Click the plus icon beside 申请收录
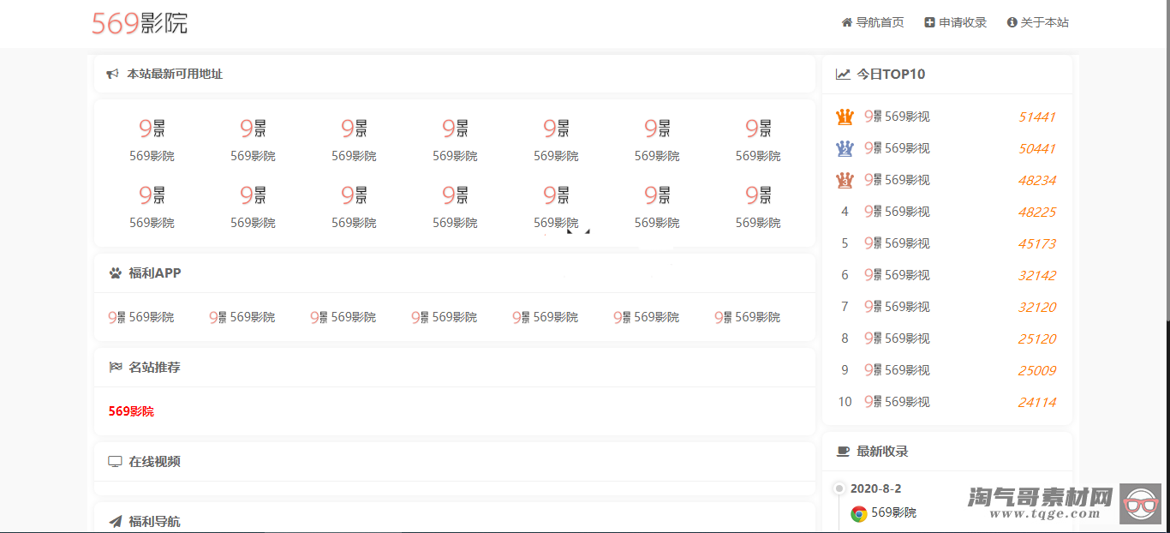The width and height of the screenshot is (1170, 533). (929, 22)
